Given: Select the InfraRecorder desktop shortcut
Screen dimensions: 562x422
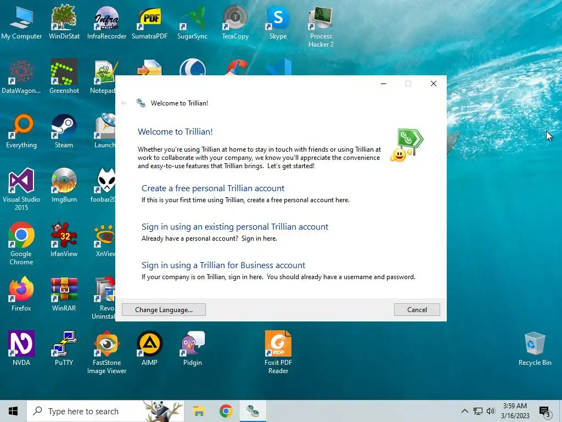Looking at the screenshot, I should point(106,23).
